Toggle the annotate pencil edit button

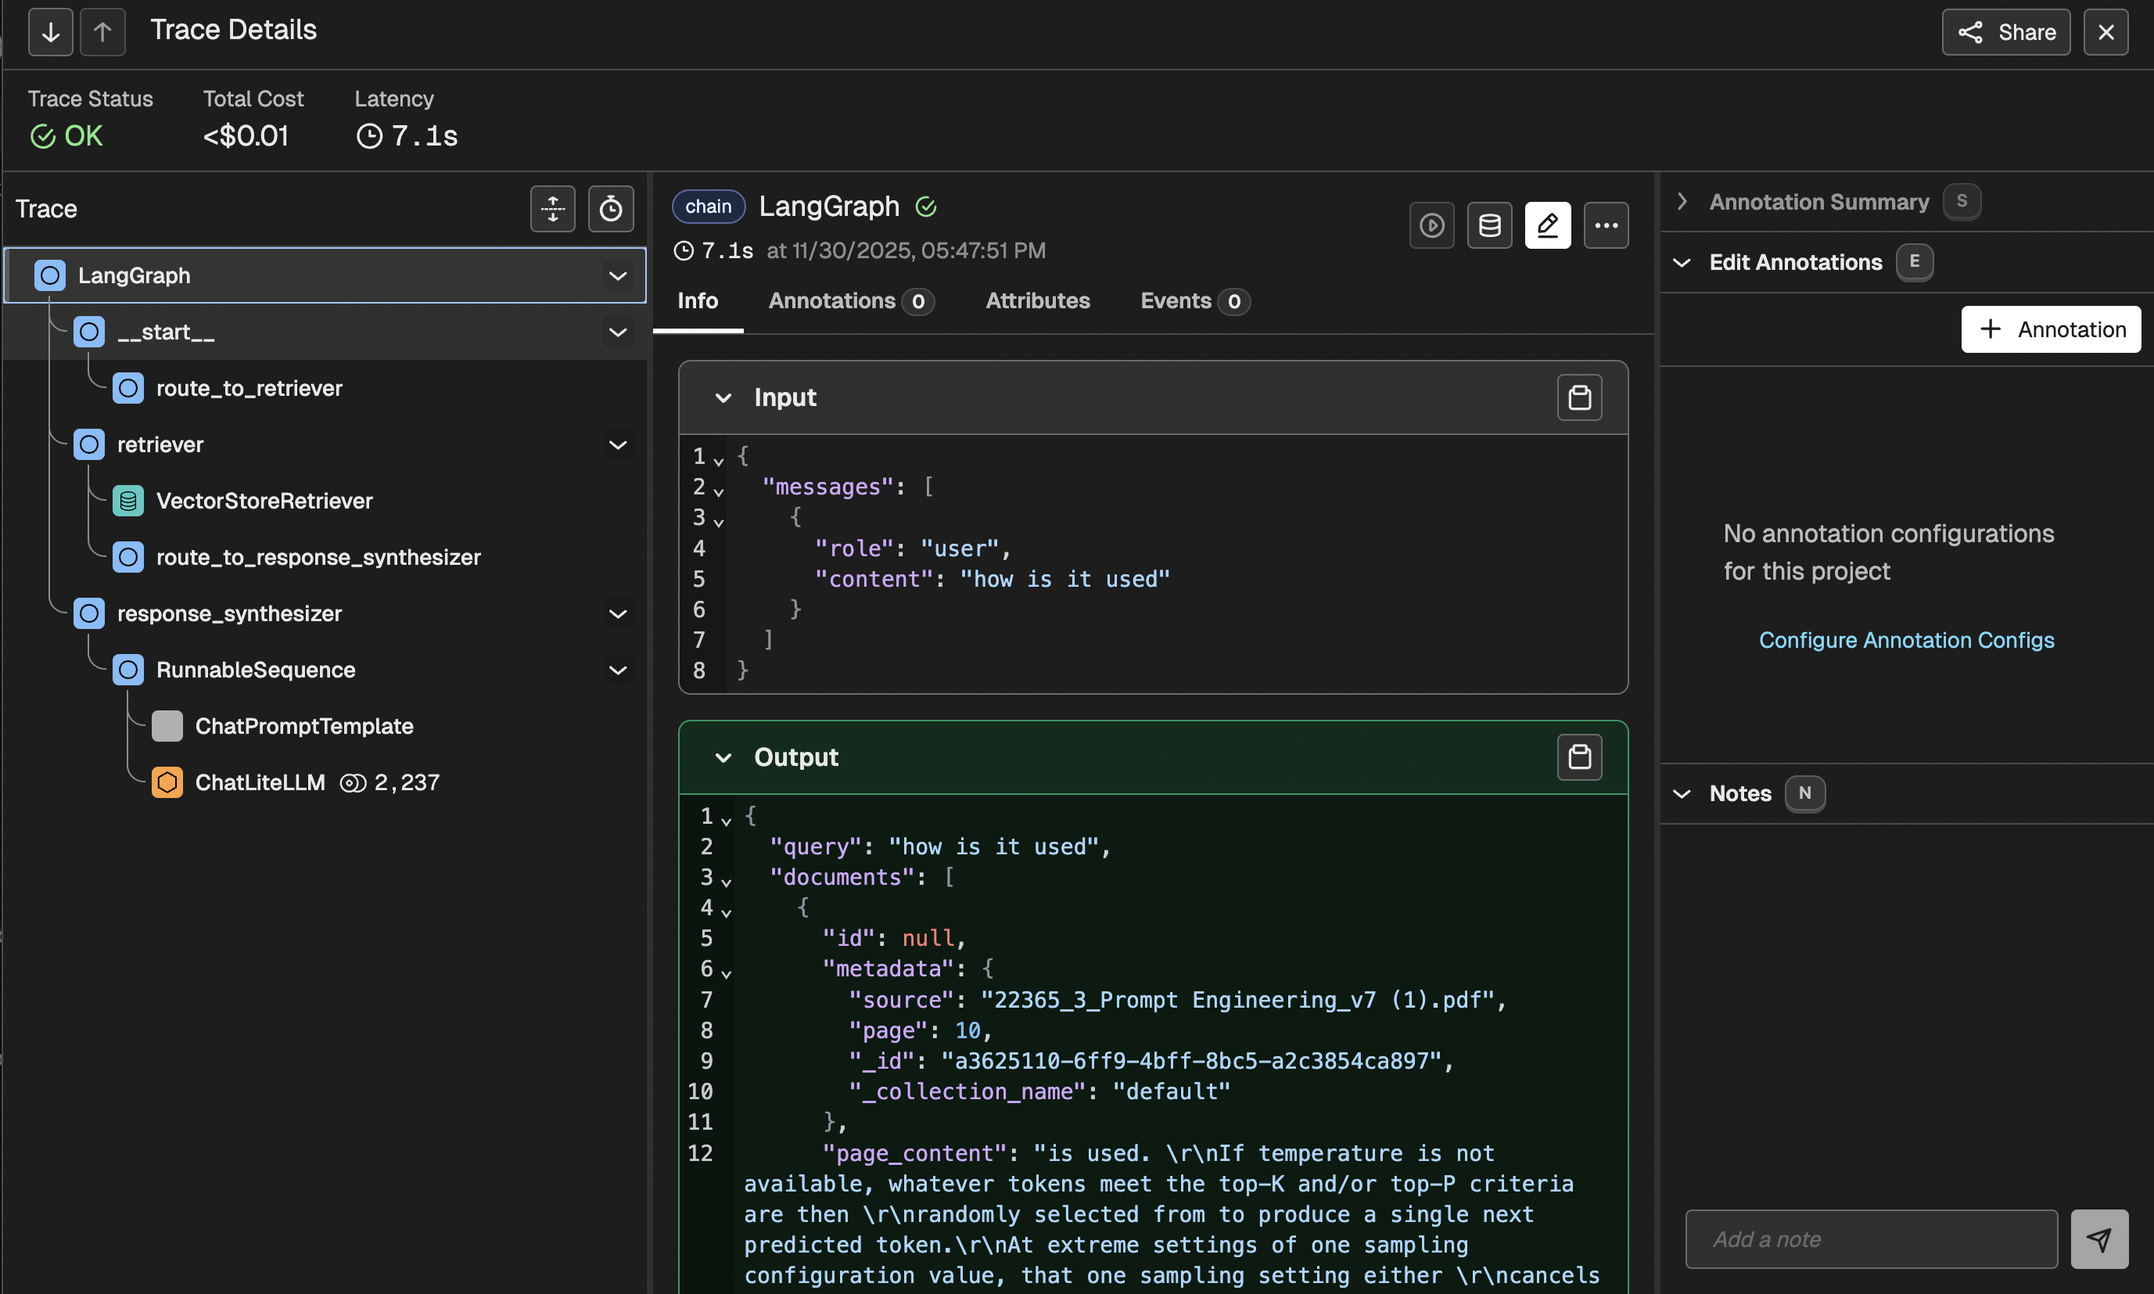(1547, 226)
